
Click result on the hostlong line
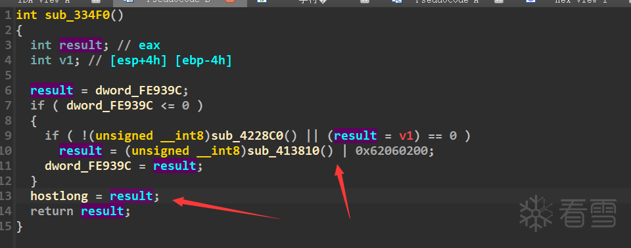click(131, 196)
